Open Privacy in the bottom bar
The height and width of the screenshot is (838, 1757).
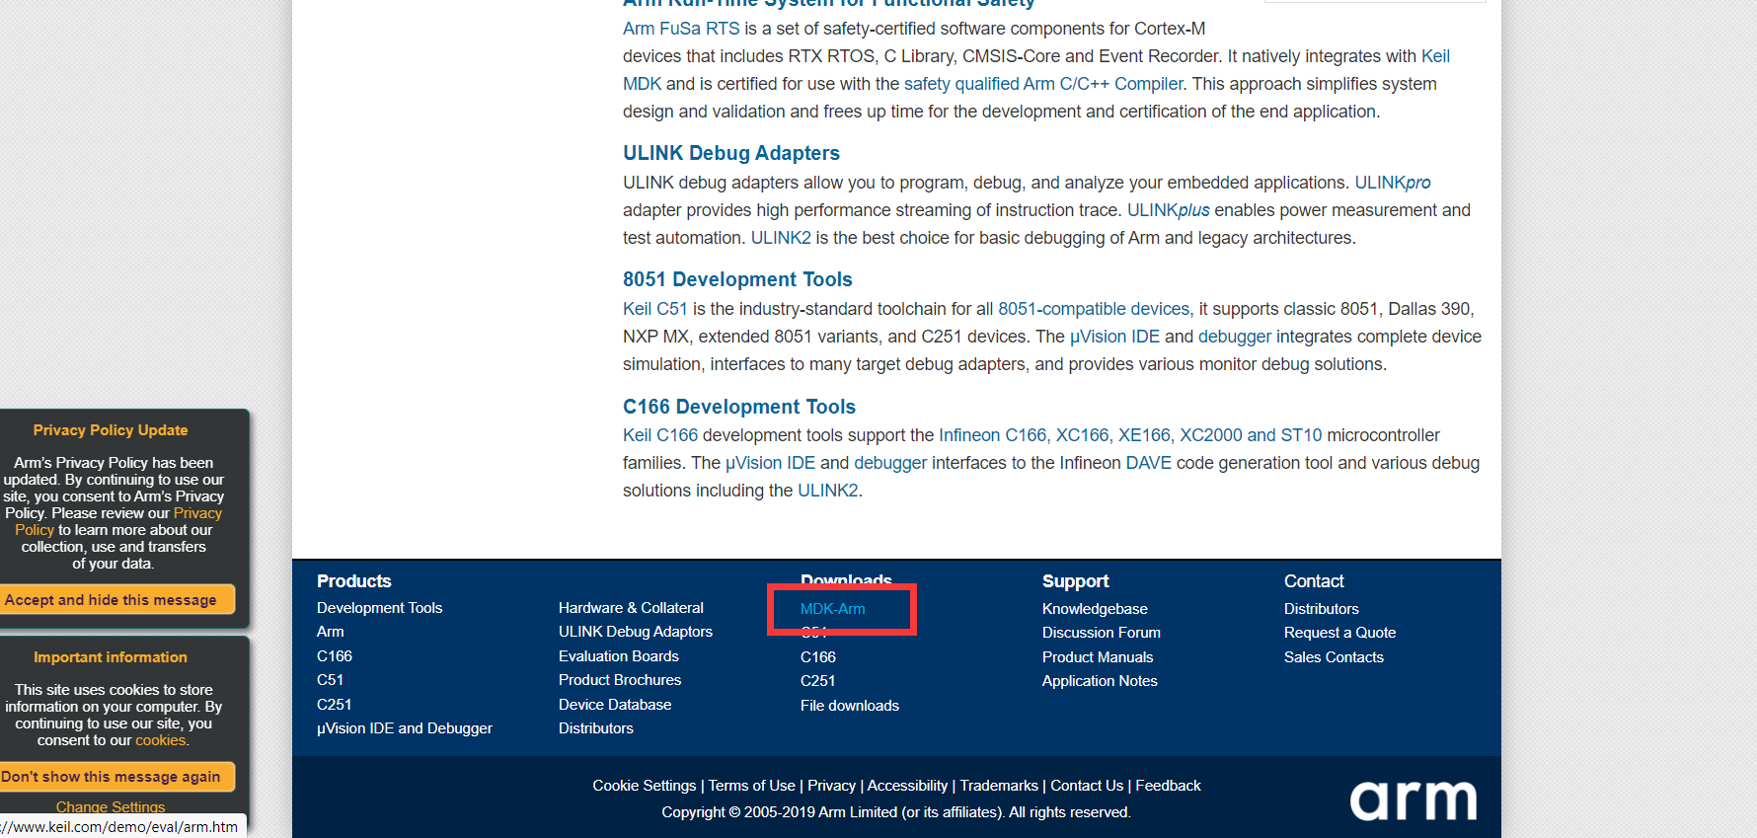[x=831, y=786]
